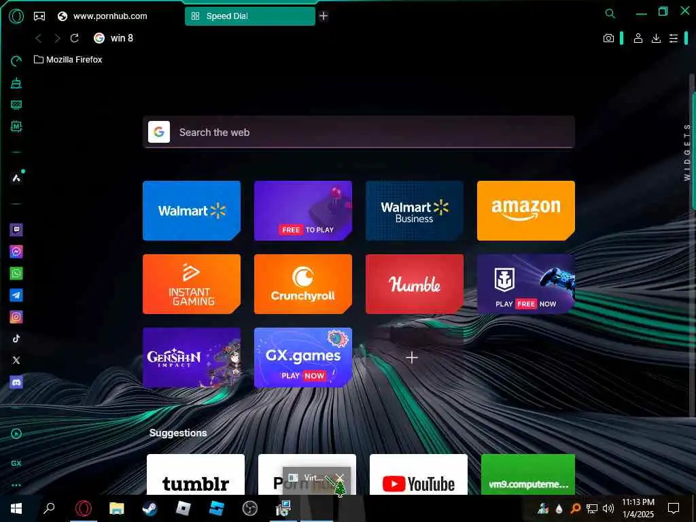Take a snapshot with camera icon
Viewport: 696px width, 522px height.
(608, 38)
